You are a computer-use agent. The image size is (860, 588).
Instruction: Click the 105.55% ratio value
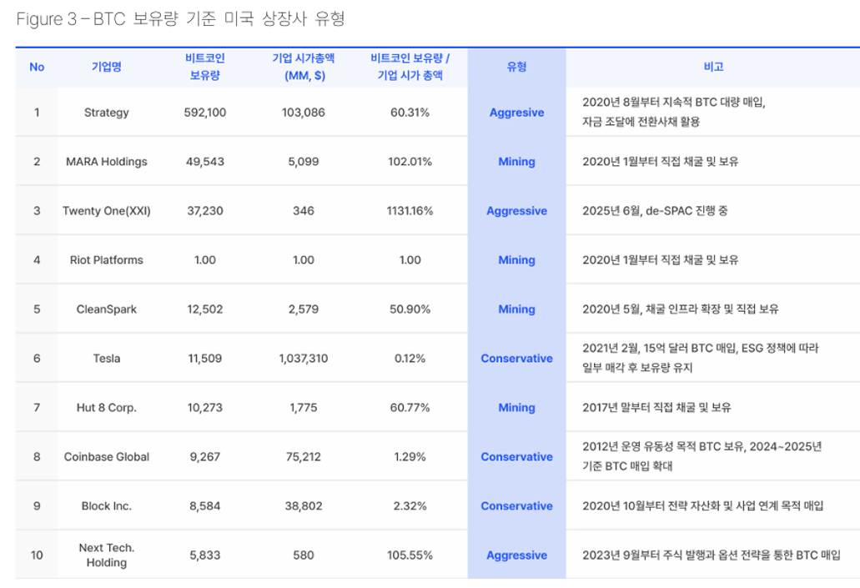pyautogui.click(x=410, y=555)
